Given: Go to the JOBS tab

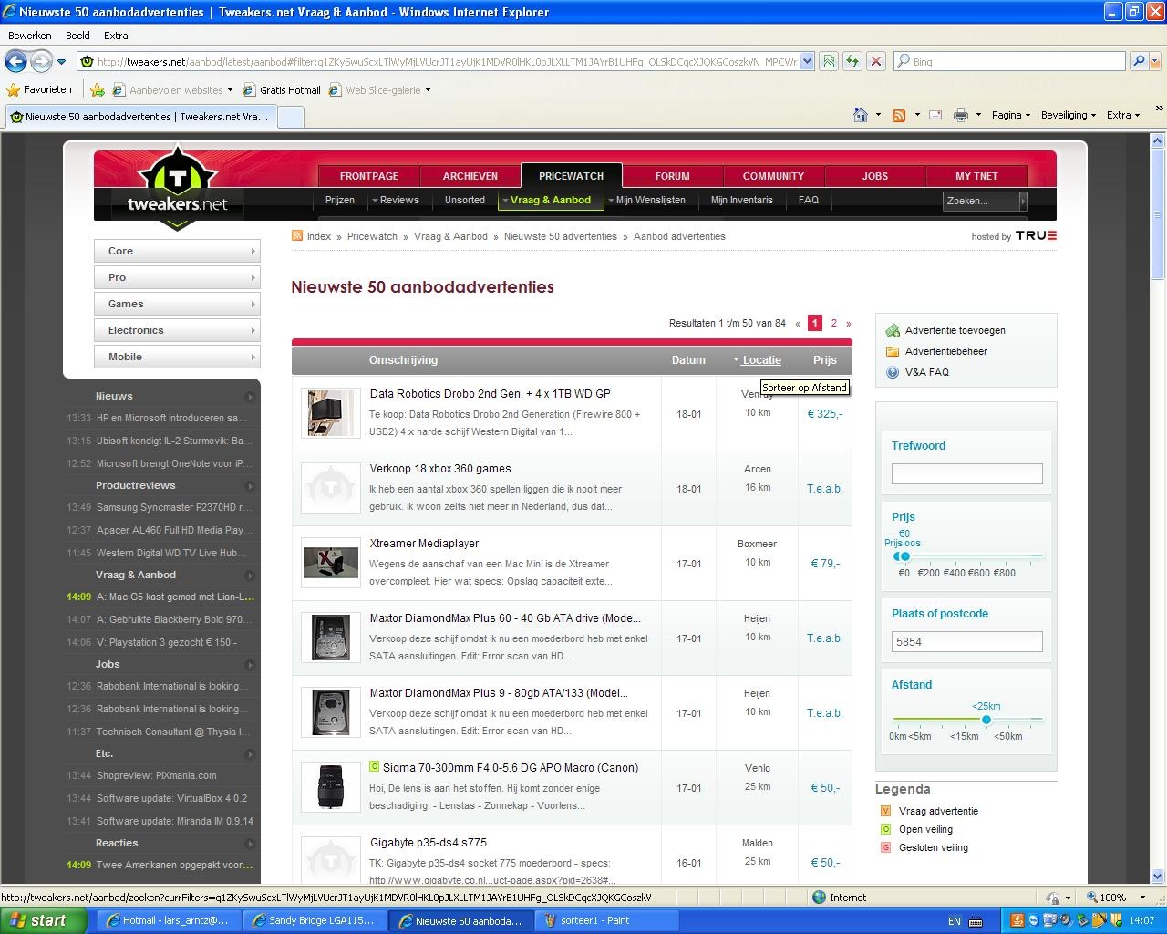Looking at the screenshot, I should (875, 176).
